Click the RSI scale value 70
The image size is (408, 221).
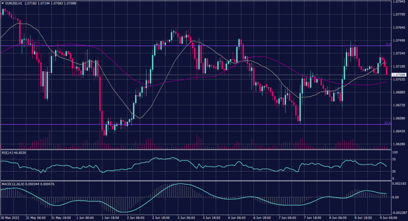click(x=394, y=159)
